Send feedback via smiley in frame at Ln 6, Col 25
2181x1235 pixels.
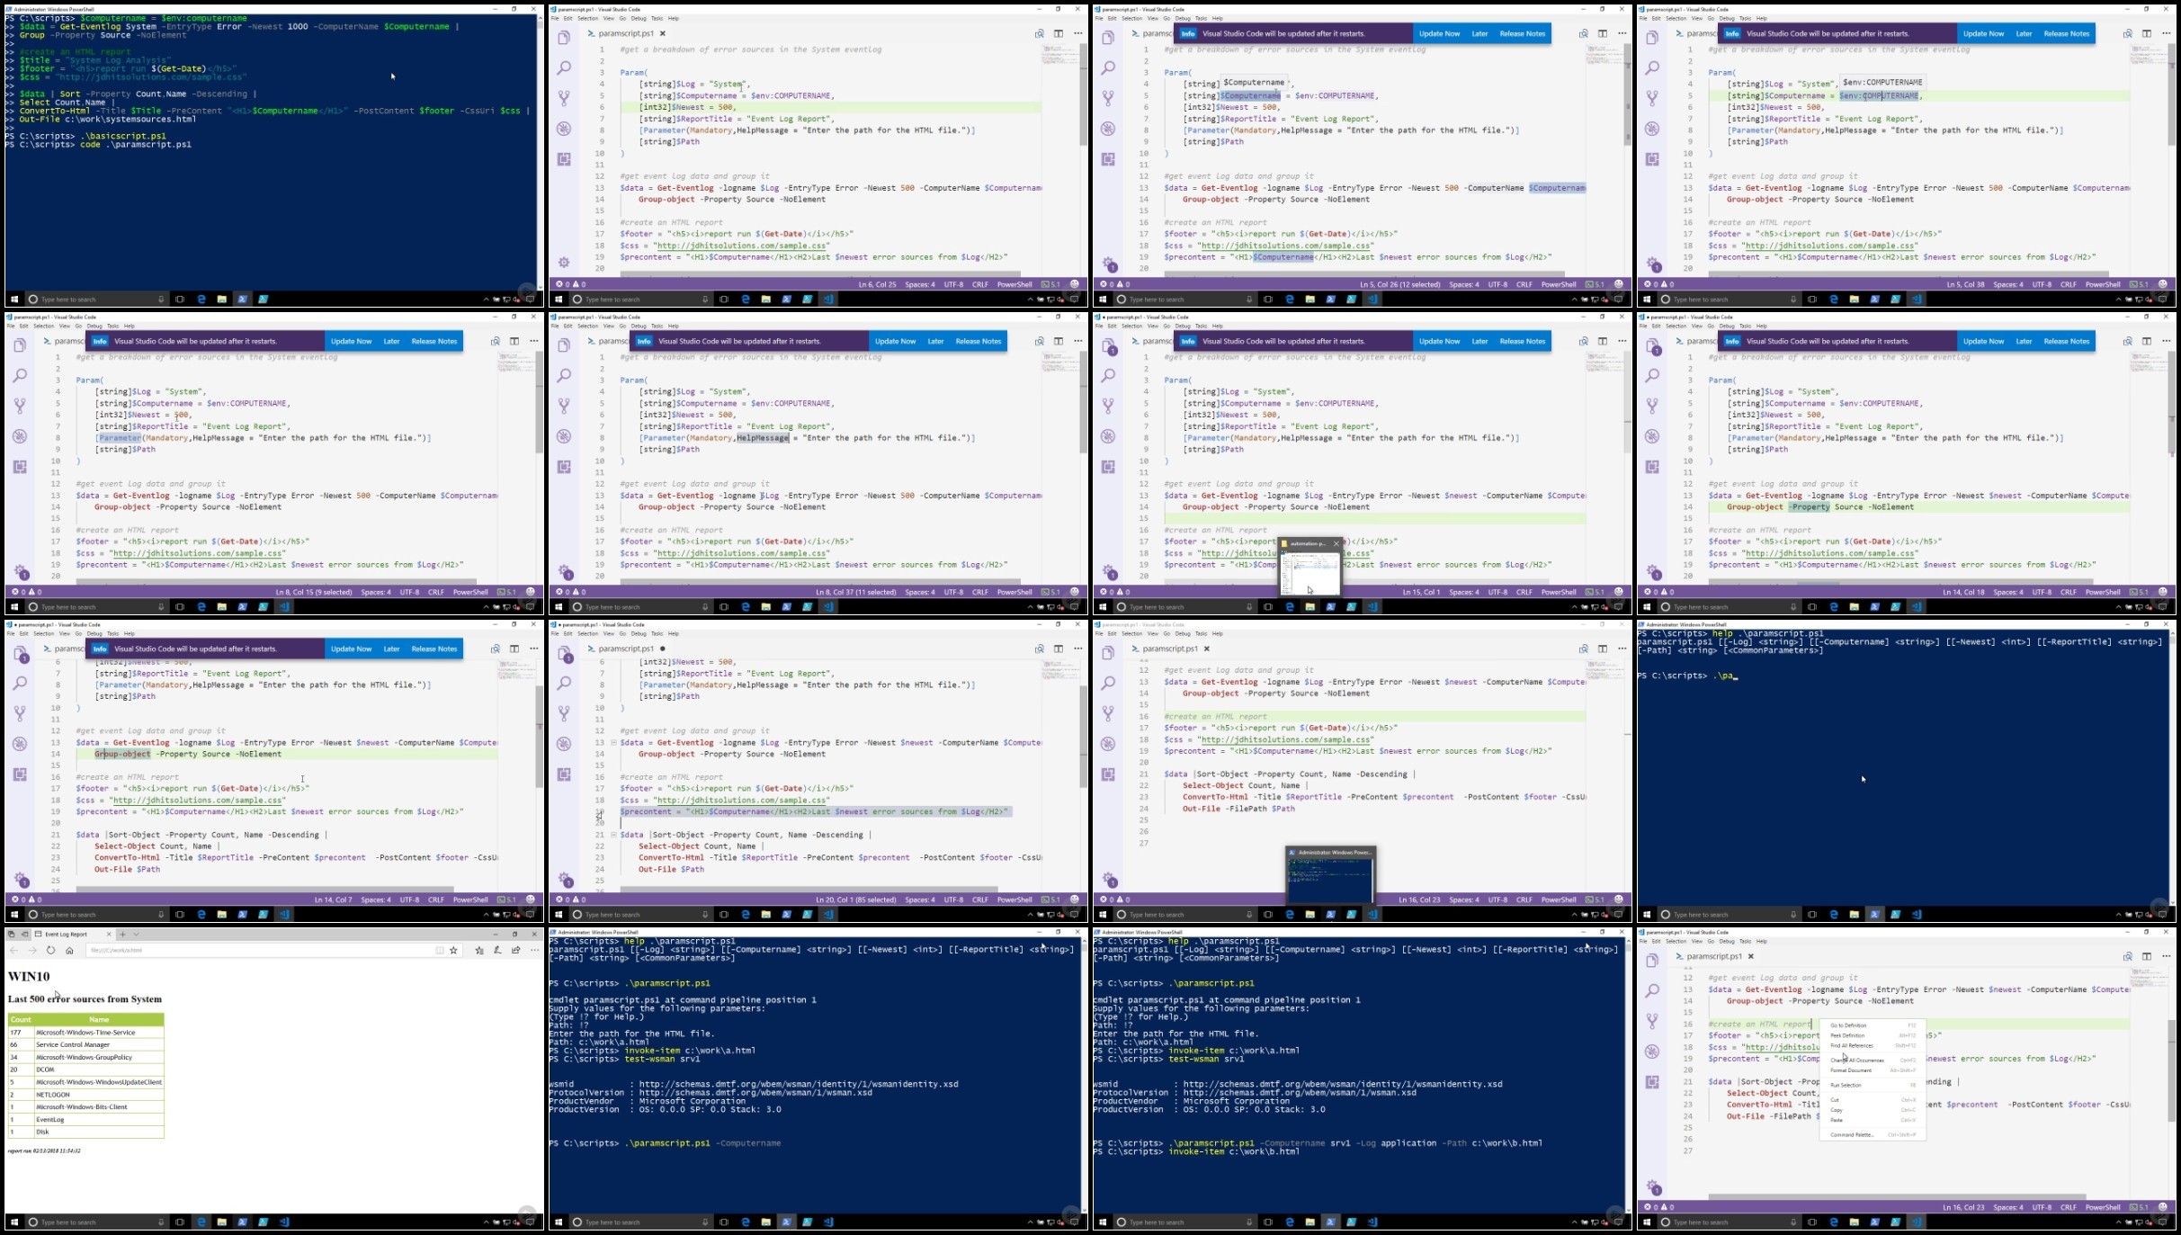pos(1074,284)
